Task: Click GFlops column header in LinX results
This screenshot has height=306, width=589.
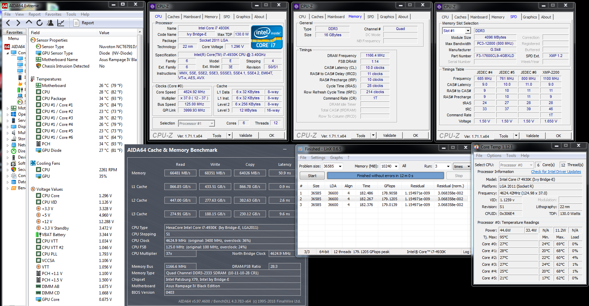Action: 389,186
